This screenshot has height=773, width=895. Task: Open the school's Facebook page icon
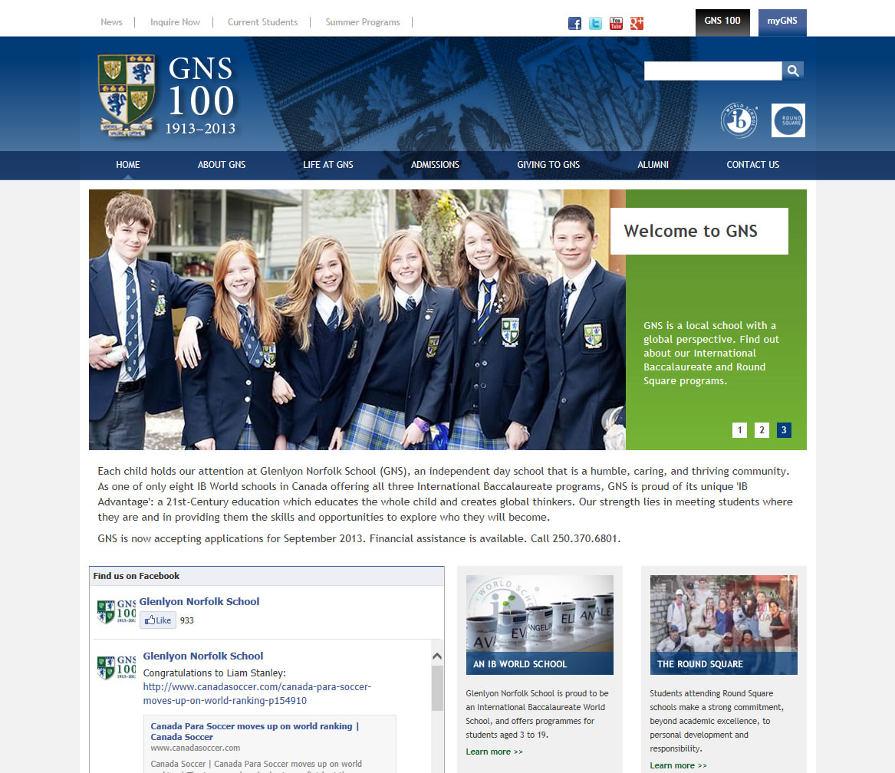574,24
